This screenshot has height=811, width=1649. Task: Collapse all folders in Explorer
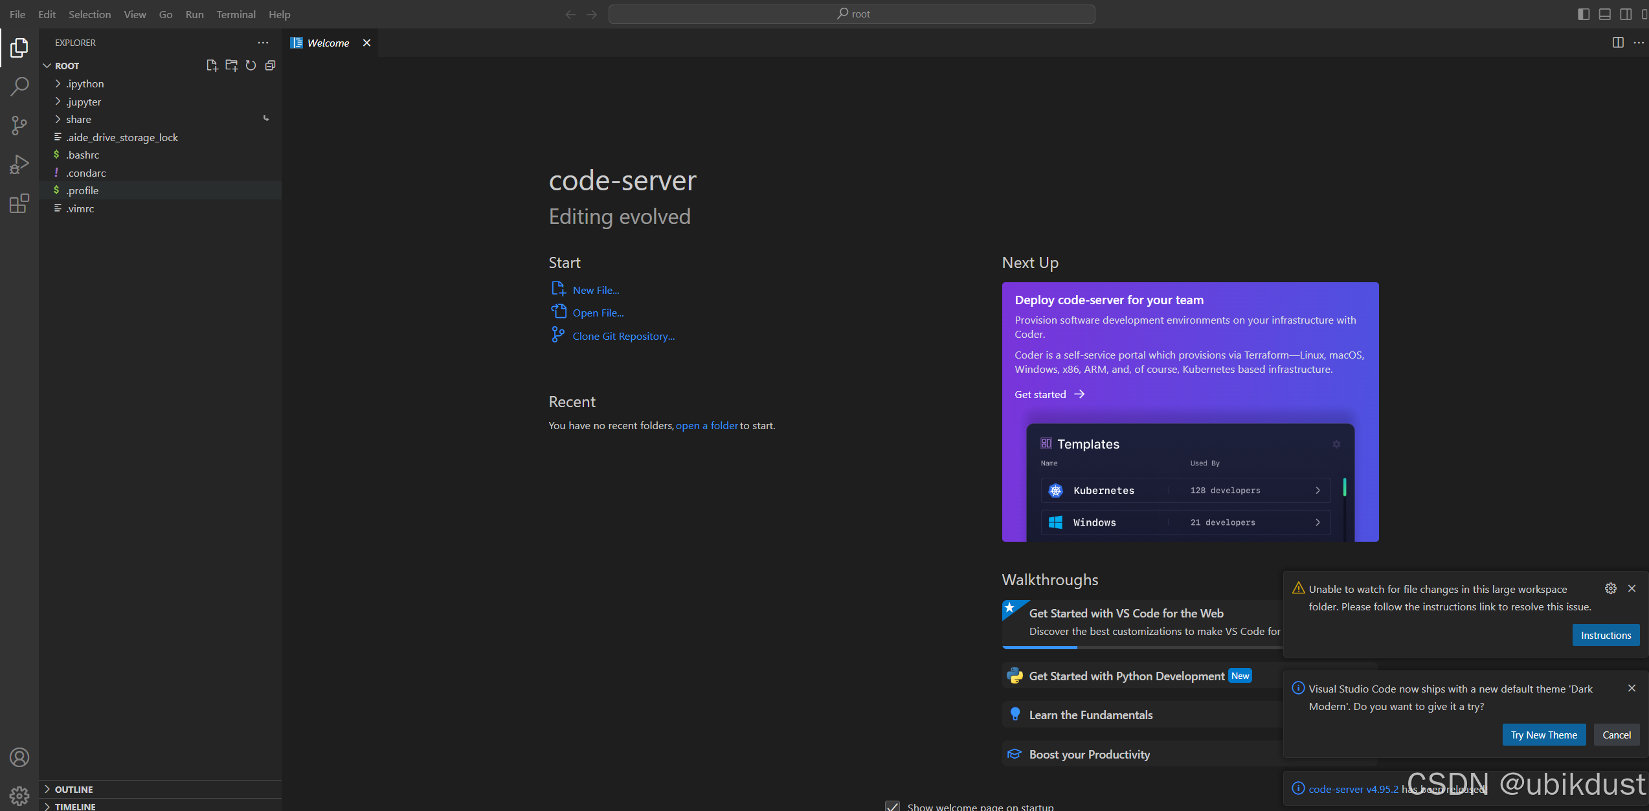point(270,65)
